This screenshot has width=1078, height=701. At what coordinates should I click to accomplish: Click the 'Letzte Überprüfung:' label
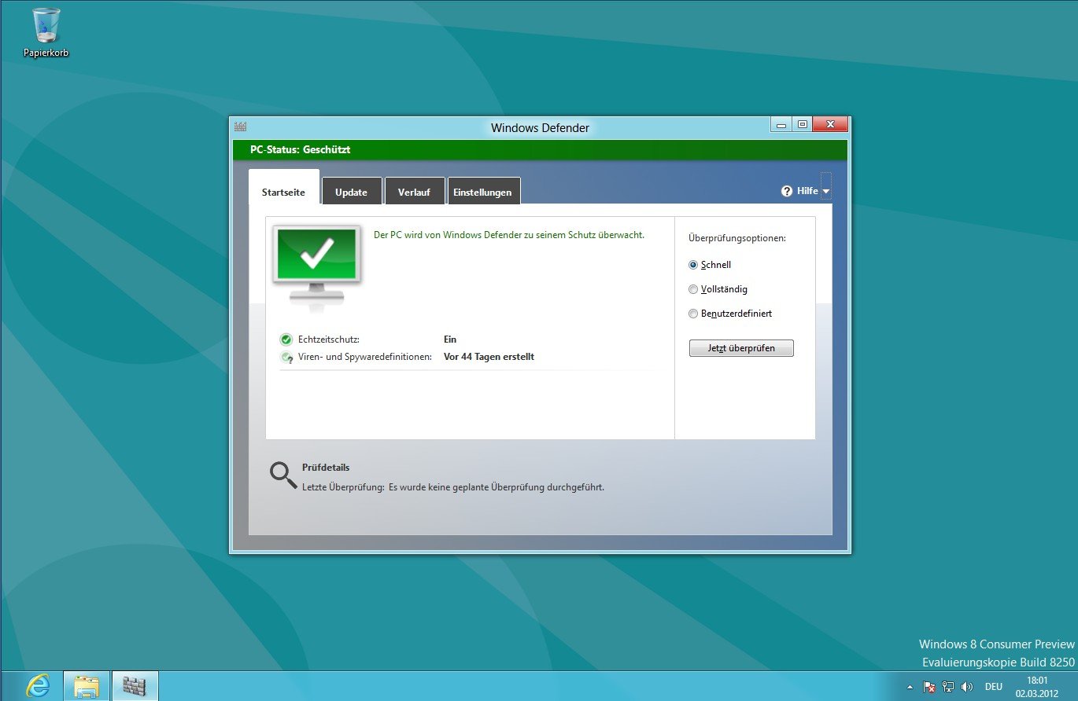pos(343,487)
